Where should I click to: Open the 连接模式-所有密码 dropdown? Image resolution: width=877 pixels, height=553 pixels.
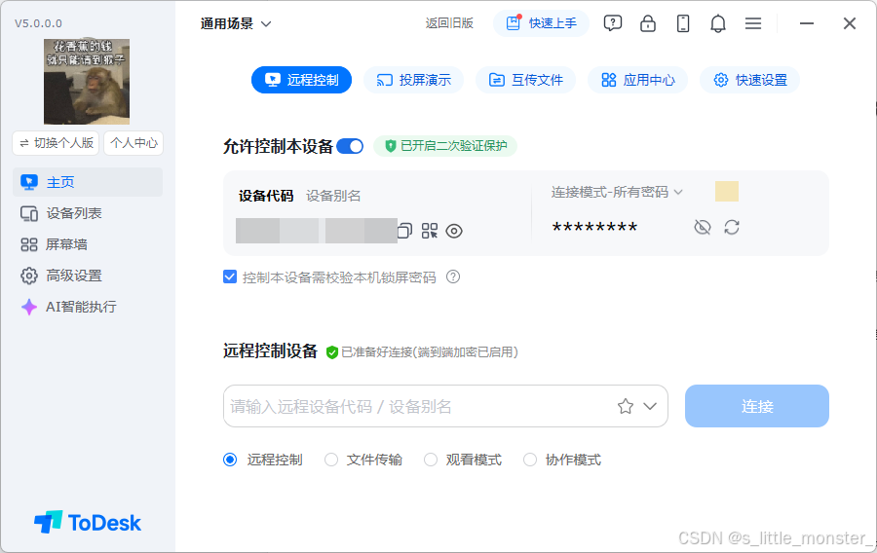617,192
